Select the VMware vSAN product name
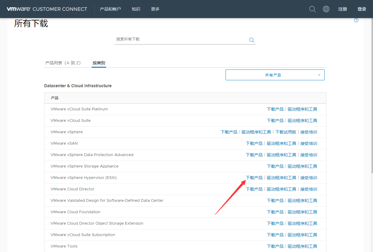373x252 pixels. 64,143
